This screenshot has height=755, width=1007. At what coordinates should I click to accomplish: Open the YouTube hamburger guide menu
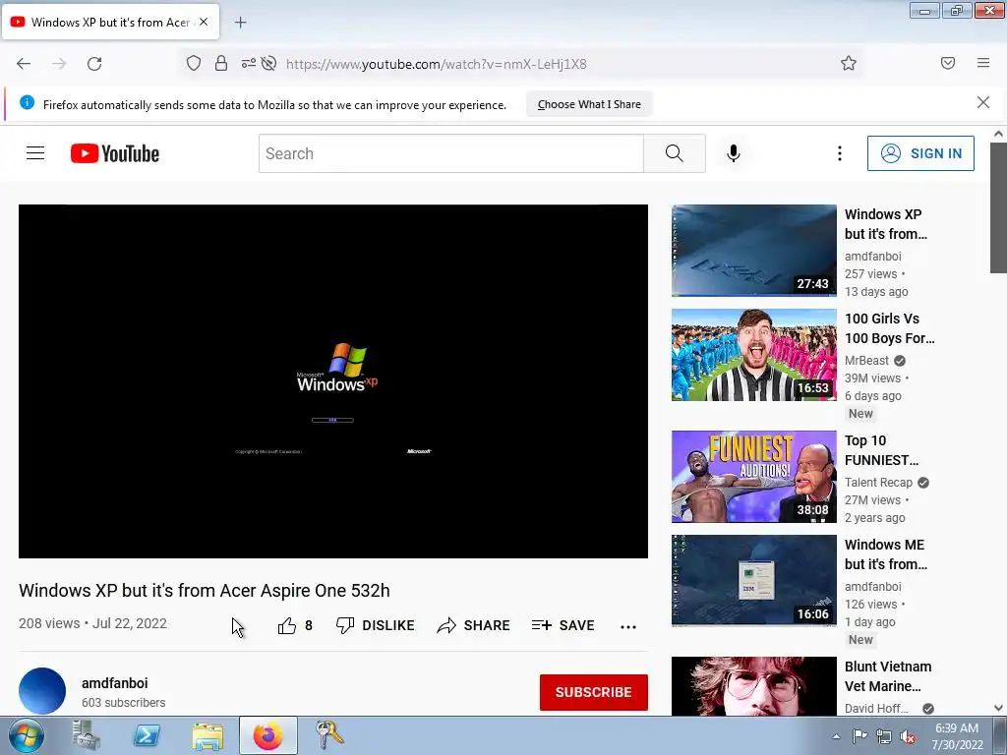pos(35,153)
